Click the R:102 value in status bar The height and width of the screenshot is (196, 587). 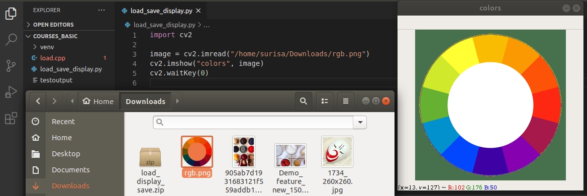click(x=456, y=187)
